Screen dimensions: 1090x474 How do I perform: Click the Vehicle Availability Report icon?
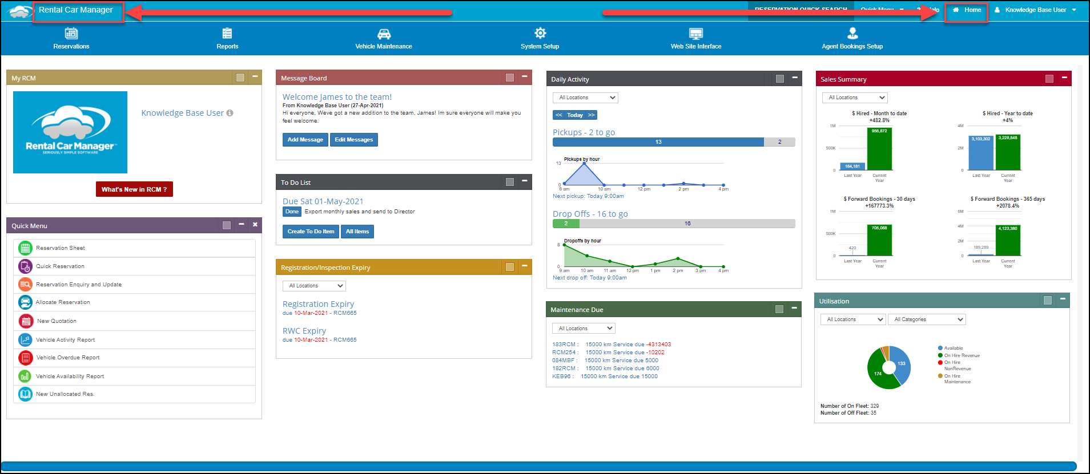25,376
